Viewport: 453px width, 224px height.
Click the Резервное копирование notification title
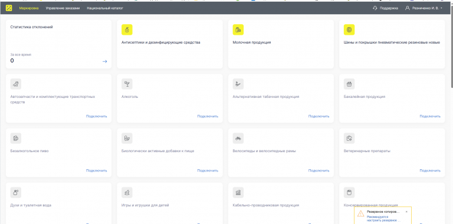[x=383, y=212]
